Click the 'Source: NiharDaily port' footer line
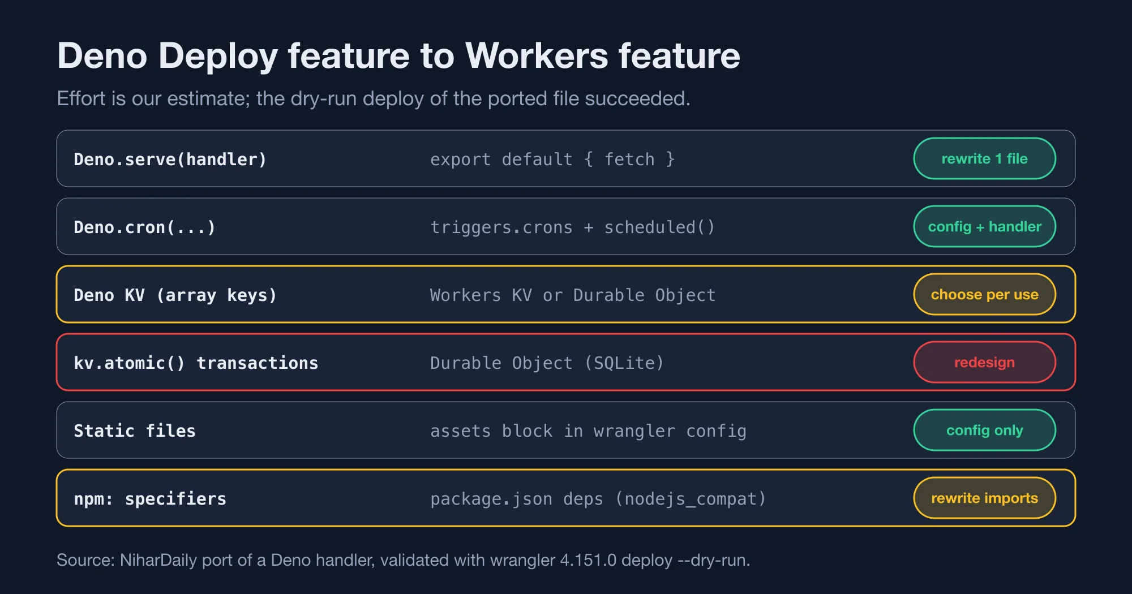Viewport: 1132px width, 594px height. click(x=403, y=560)
